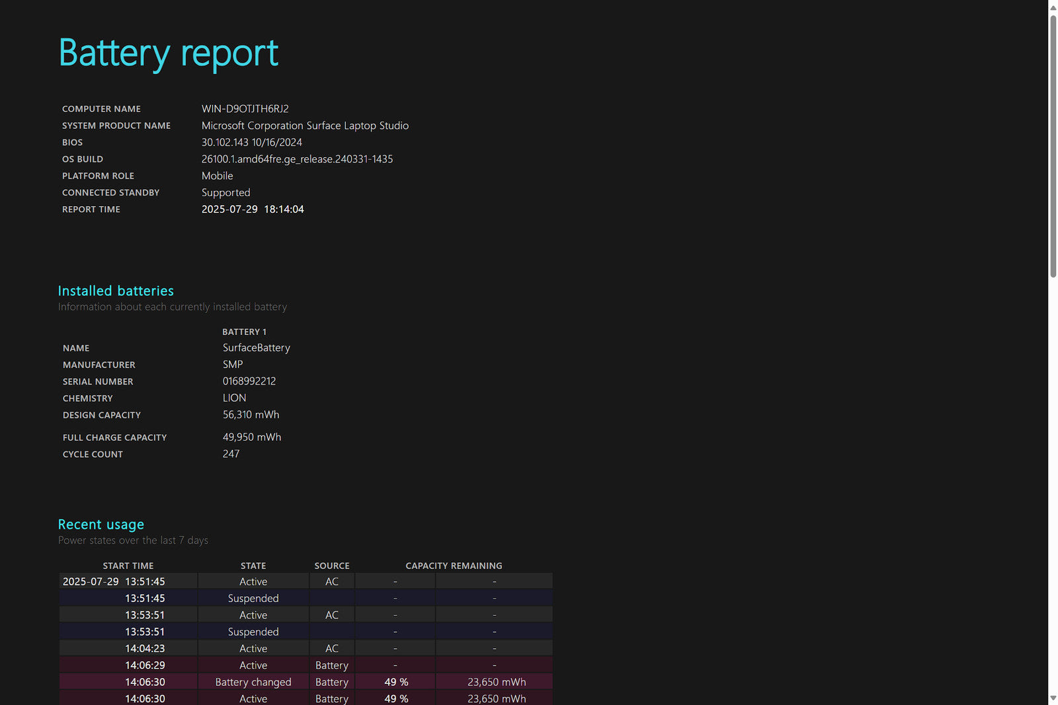Select computer name WIN-D9OTJTH6RJ2
1058x705 pixels.
pyautogui.click(x=245, y=108)
